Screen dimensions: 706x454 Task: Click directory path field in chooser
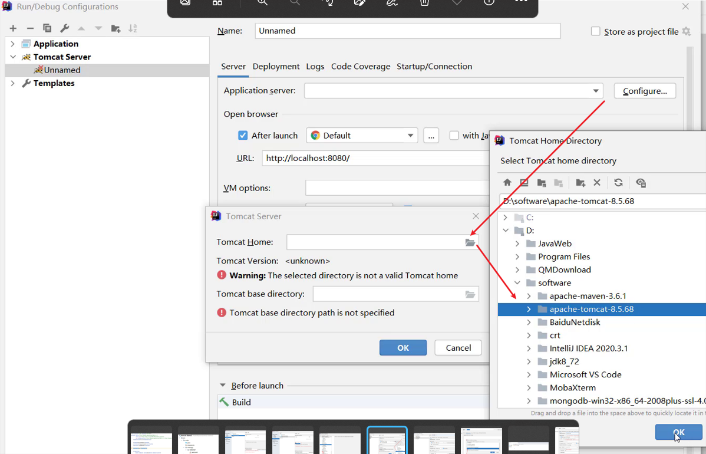(602, 201)
